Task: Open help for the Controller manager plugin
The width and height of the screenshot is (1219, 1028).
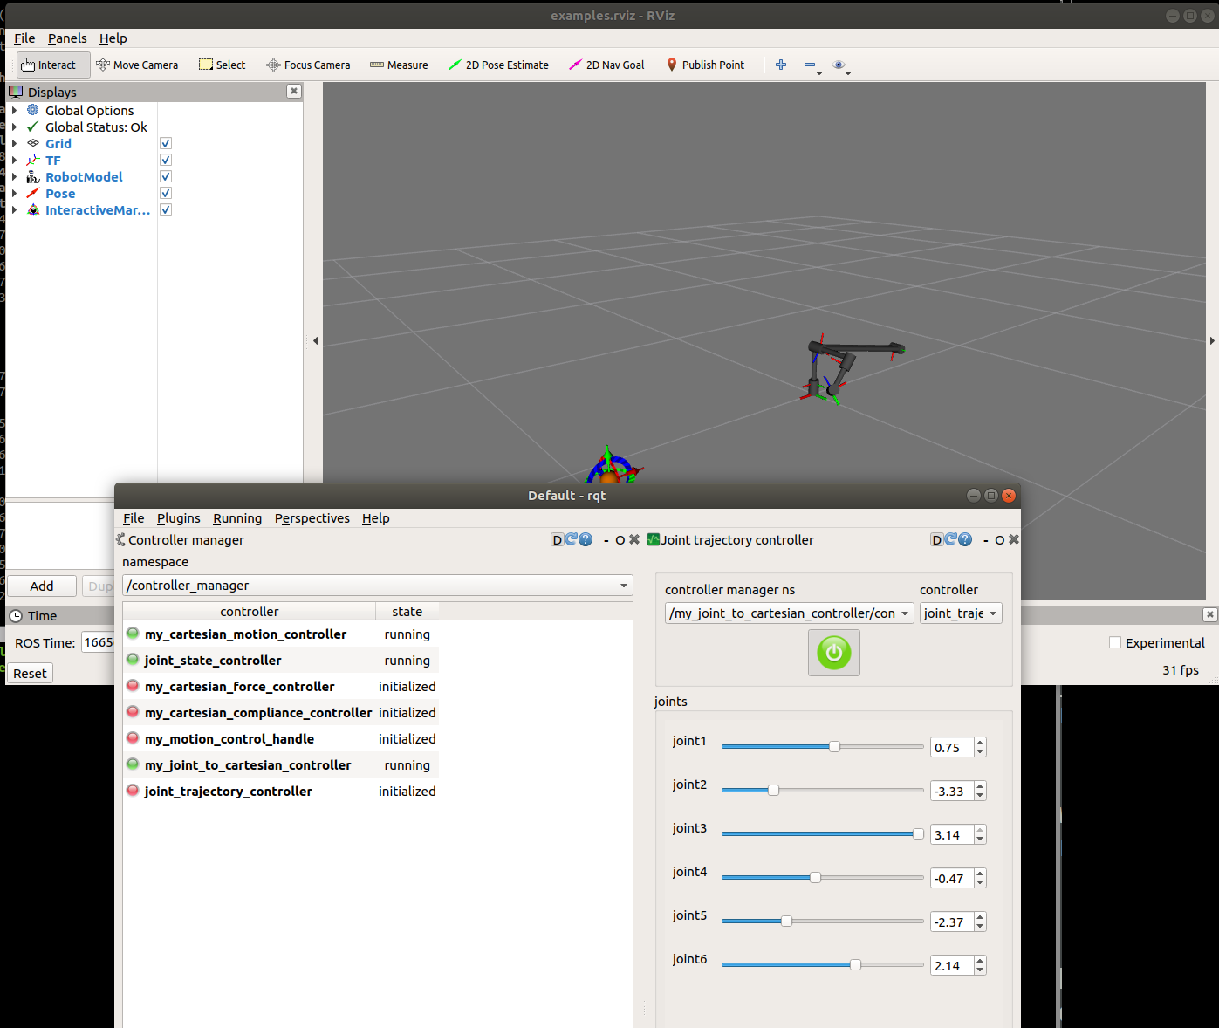Action: pyautogui.click(x=586, y=539)
